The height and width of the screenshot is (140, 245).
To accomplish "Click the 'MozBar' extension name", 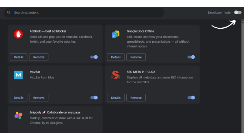I will click(35, 72).
